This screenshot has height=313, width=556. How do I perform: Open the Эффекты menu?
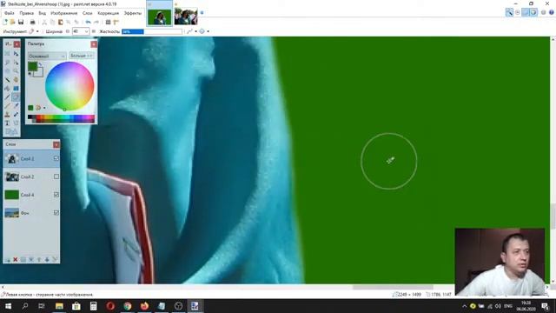point(133,13)
